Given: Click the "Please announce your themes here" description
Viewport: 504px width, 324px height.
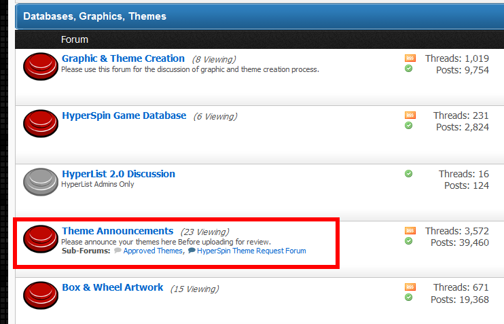Looking at the screenshot, I should click(x=166, y=242).
